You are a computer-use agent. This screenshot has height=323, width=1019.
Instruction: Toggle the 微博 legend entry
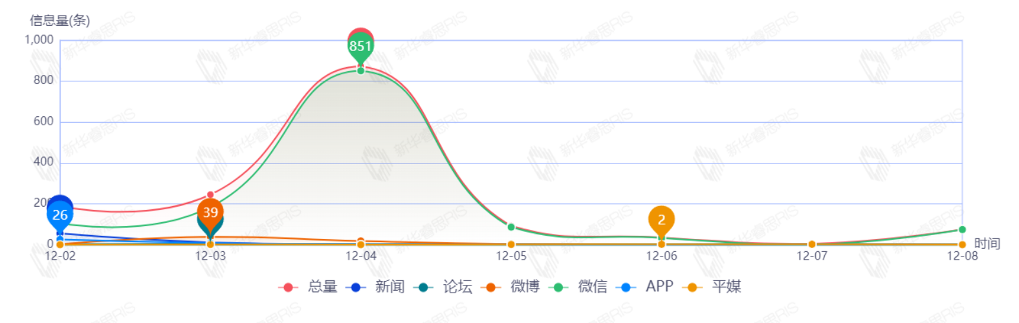[524, 286]
